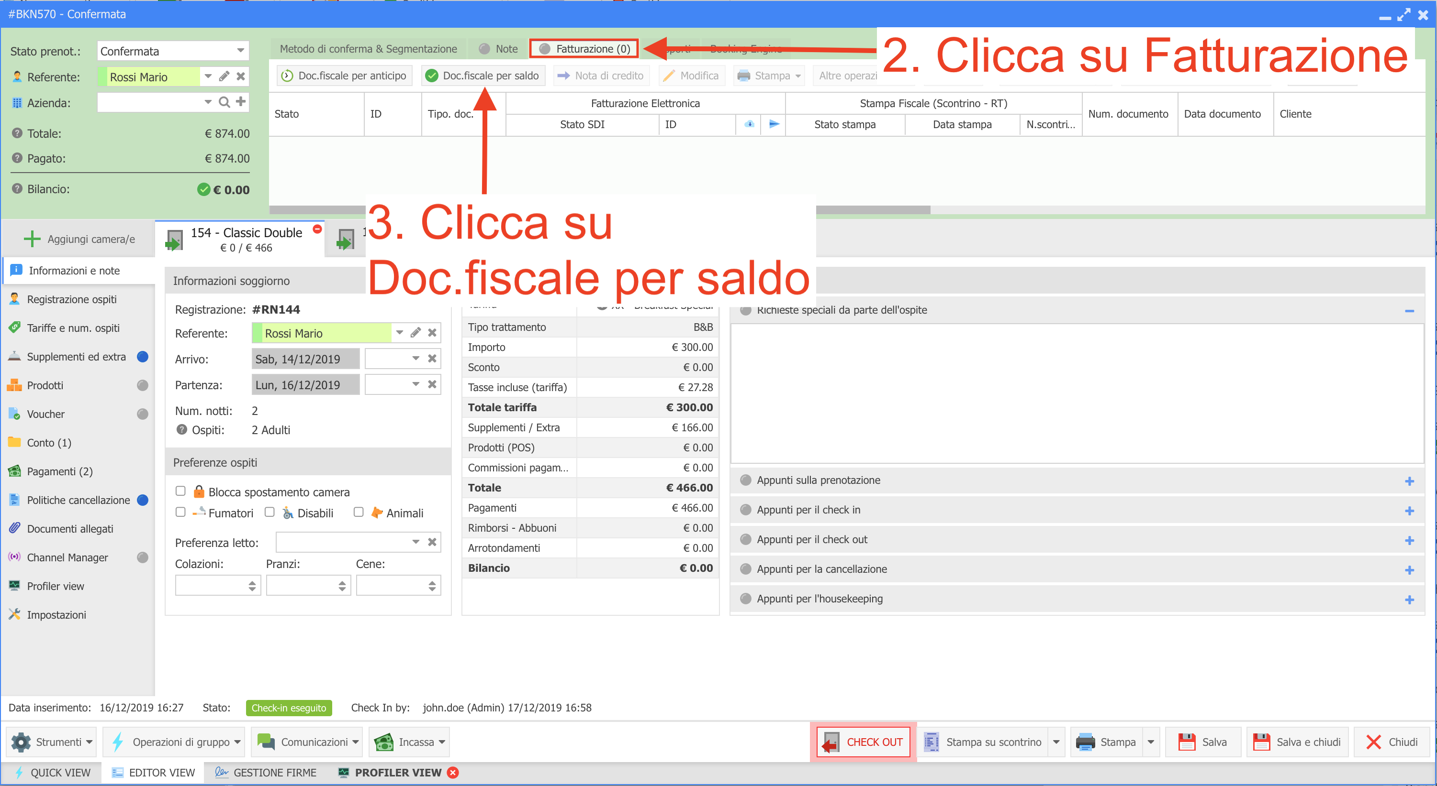This screenshot has width=1437, height=786.
Task: Close the Profiler View red X
Action: 453,773
